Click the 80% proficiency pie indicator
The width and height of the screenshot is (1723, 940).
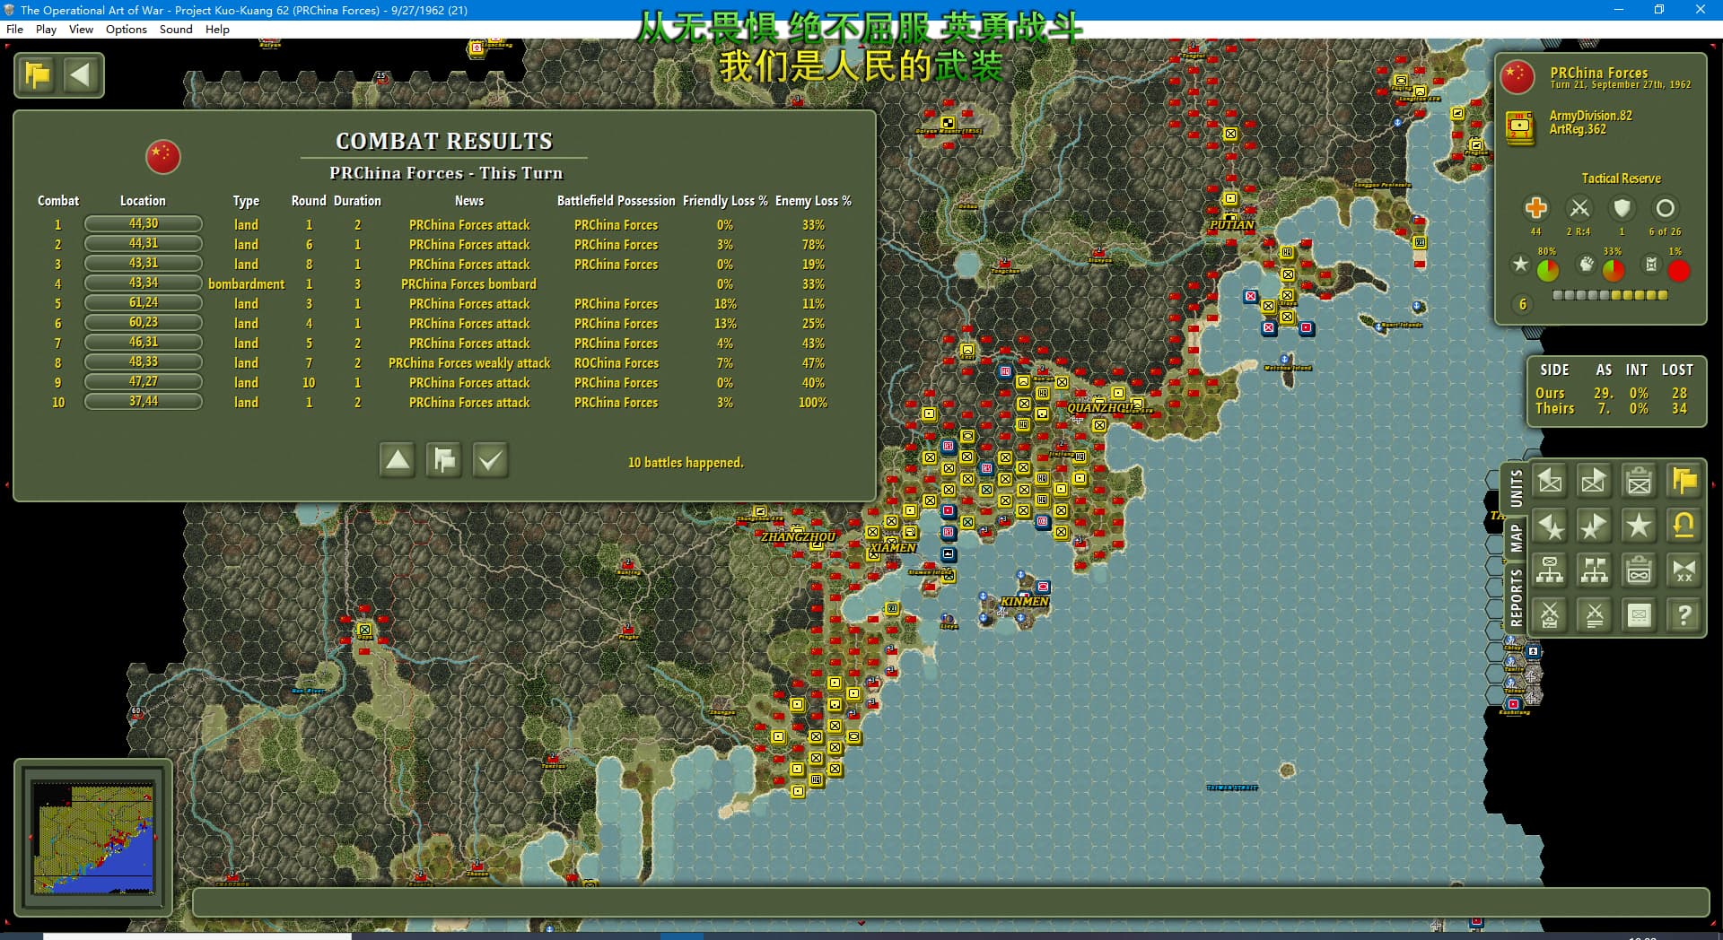click(1547, 269)
